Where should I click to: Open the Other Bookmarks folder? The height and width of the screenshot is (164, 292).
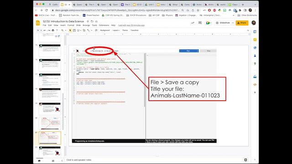[x=247, y=15]
